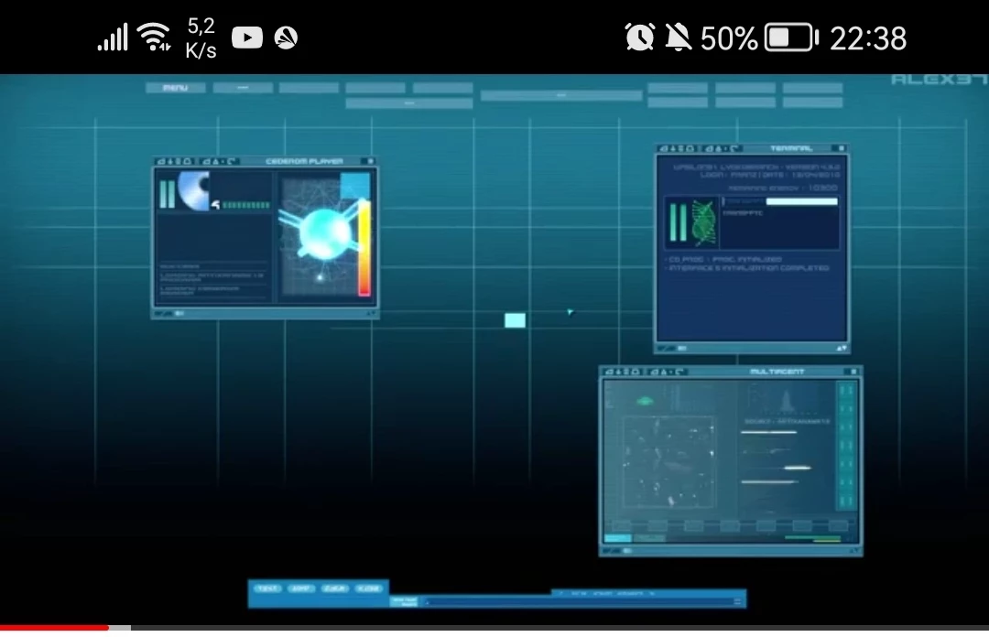
Task: Click the white input field in Terminal
Action: (x=801, y=201)
